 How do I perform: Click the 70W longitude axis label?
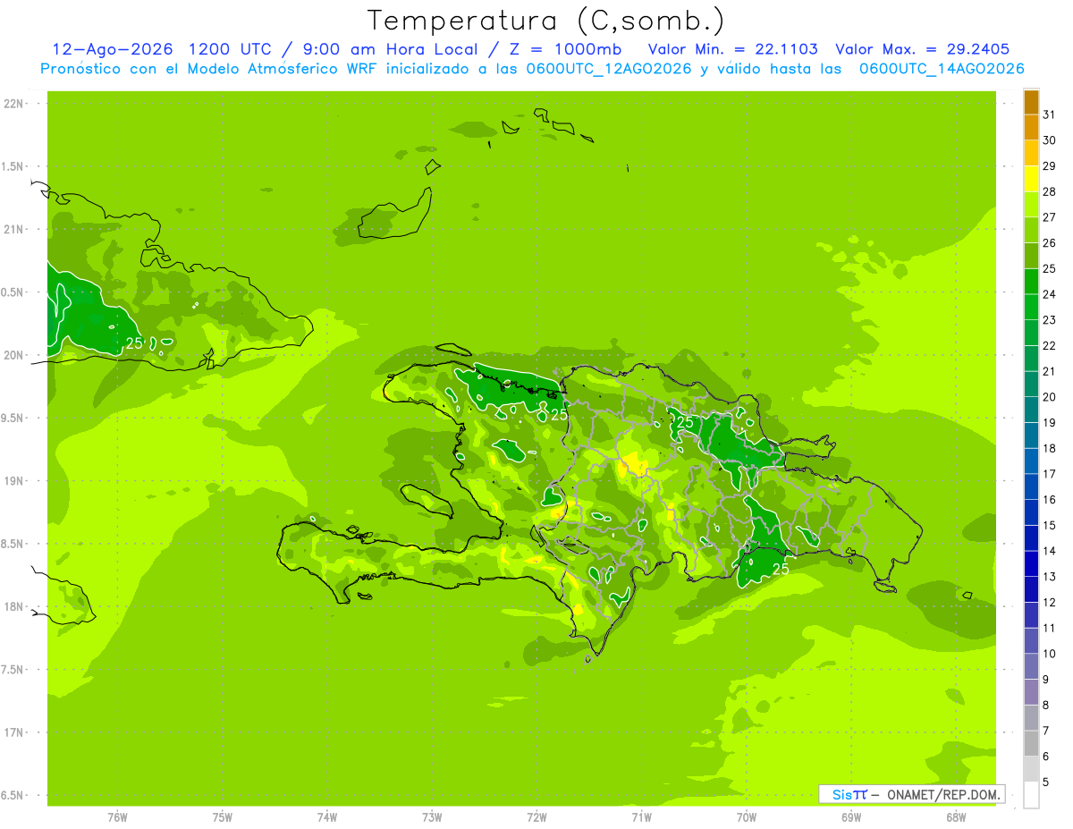click(746, 817)
